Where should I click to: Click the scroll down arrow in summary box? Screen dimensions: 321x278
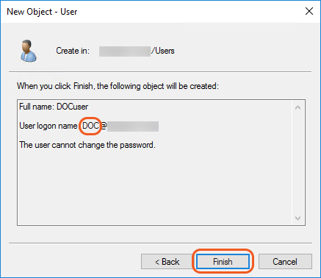(x=297, y=218)
